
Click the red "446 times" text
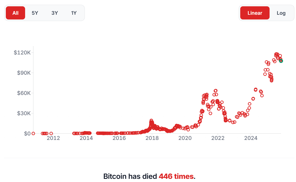176,176
